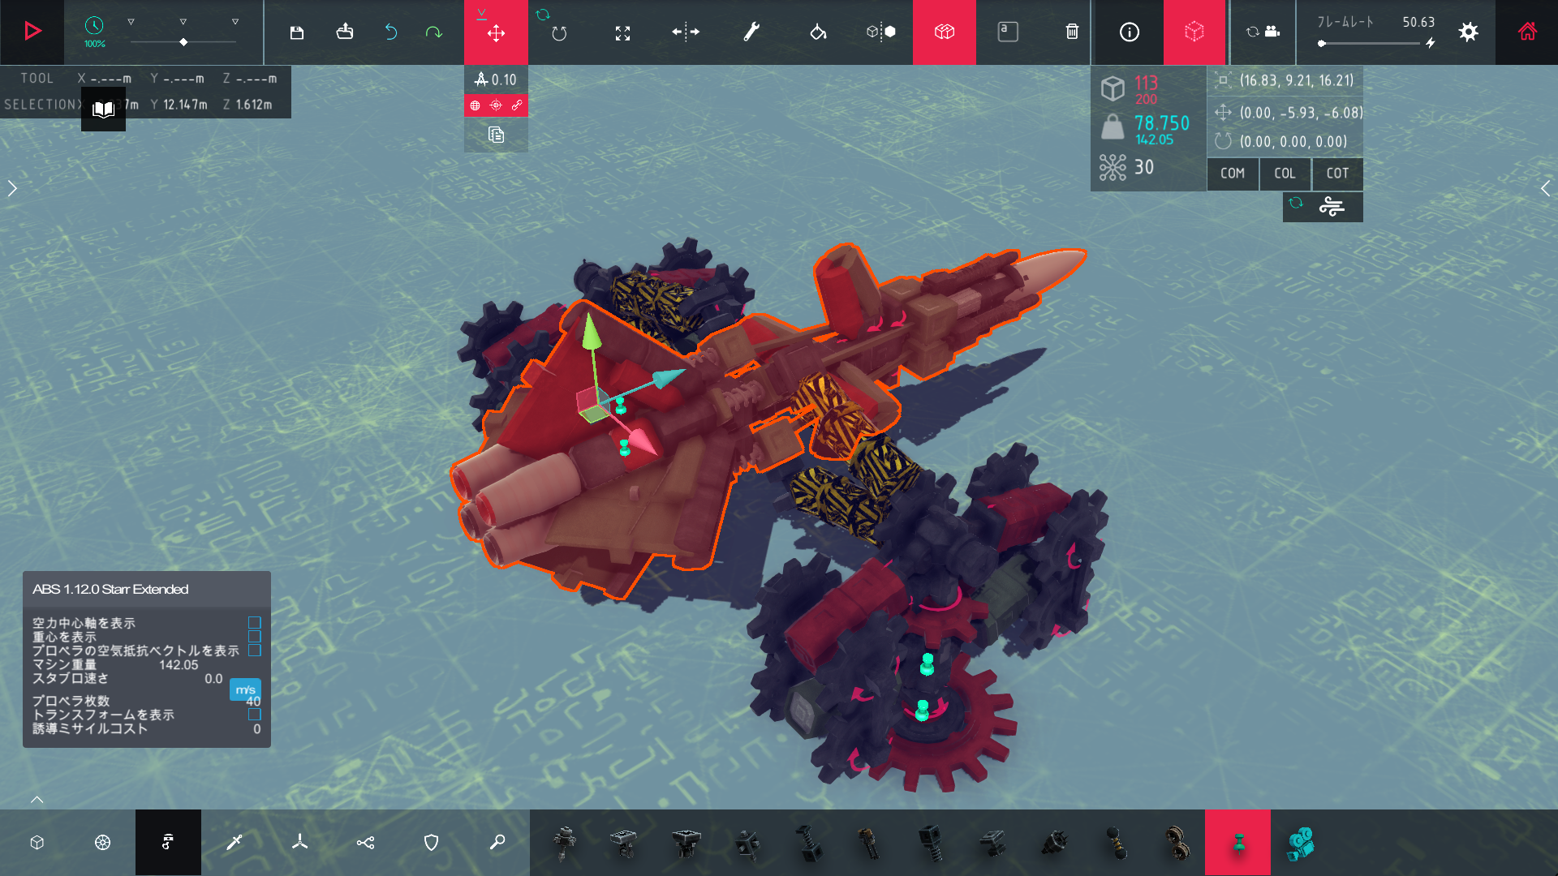Expand the left side panel arrow
This screenshot has width=1558, height=876.
pyautogui.click(x=12, y=189)
